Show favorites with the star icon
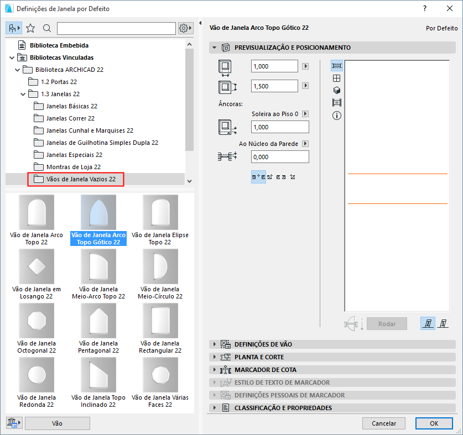The height and width of the screenshot is (435, 463). click(x=30, y=28)
